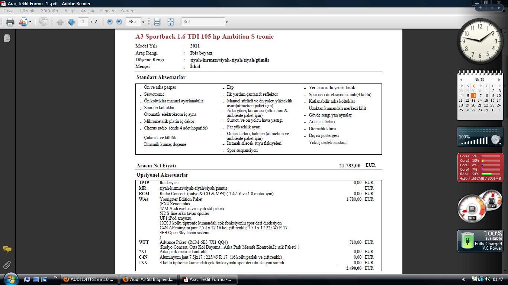Screen dimensions: 508x285
Task: Zoom in with the plus button
Action: (119, 22)
